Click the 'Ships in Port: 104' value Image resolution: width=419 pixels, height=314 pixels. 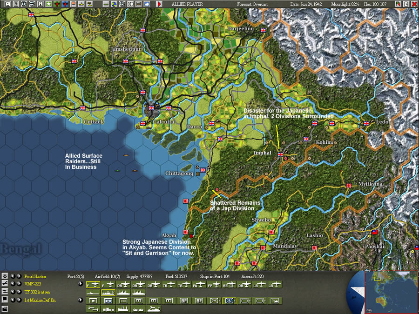pyautogui.click(x=215, y=276)
